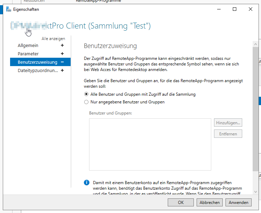Close the Eigenschaften window

tap(251, 9)
